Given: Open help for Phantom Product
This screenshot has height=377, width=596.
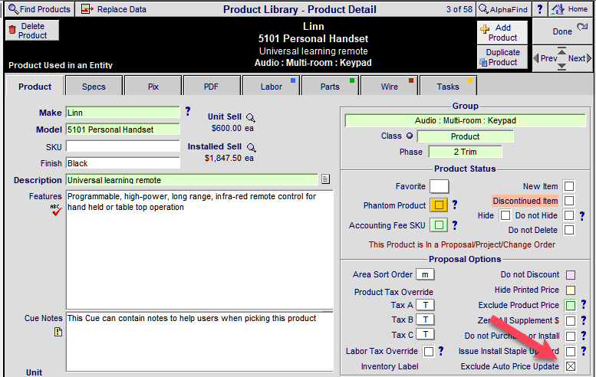Looking at the screenshot, I should coord(455,205).
